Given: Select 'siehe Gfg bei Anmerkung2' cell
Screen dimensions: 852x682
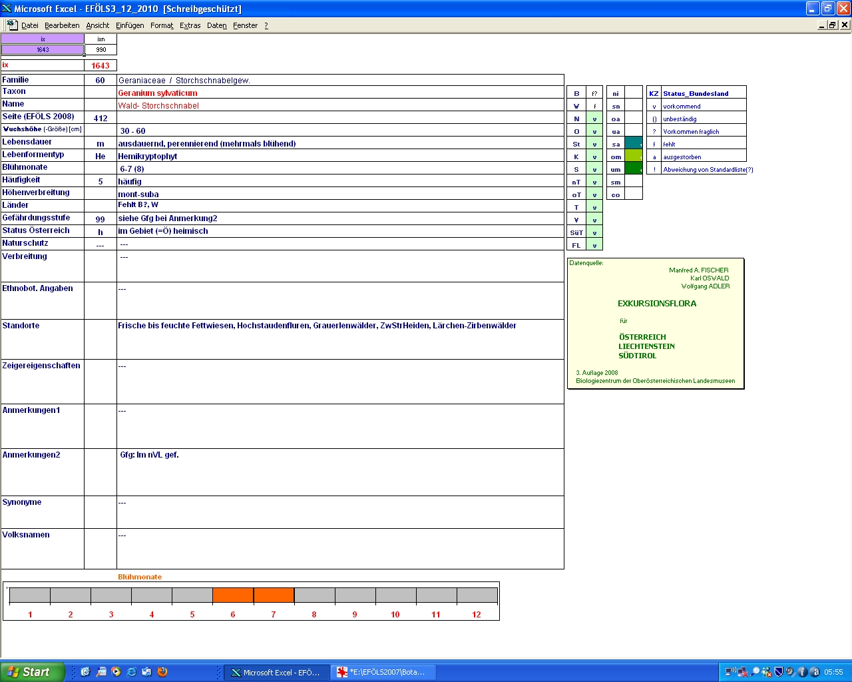Looking at the screenshot, I should coord(340,218).
